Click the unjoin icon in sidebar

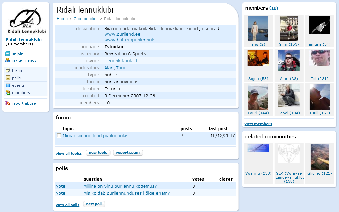[8, 54]
